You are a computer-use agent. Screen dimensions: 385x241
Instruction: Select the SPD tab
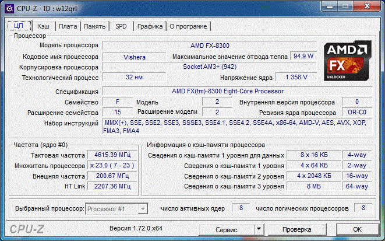click(121, 26)
